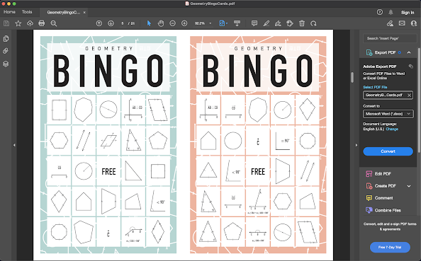Screen dimensions: 421x261
Task: Open the zoom percentage dropdown
Action: coord(211,23)
